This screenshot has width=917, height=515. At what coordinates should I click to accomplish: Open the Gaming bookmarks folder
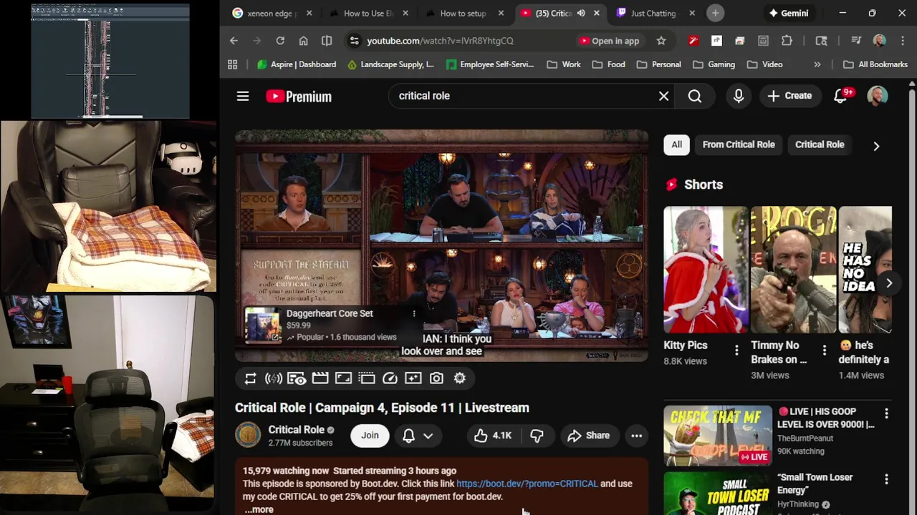(714, 64)
